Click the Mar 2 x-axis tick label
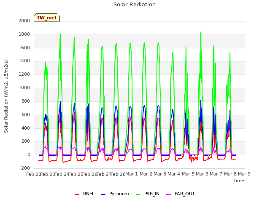This screenshot has height=202, width=270. tap(146, 174)
